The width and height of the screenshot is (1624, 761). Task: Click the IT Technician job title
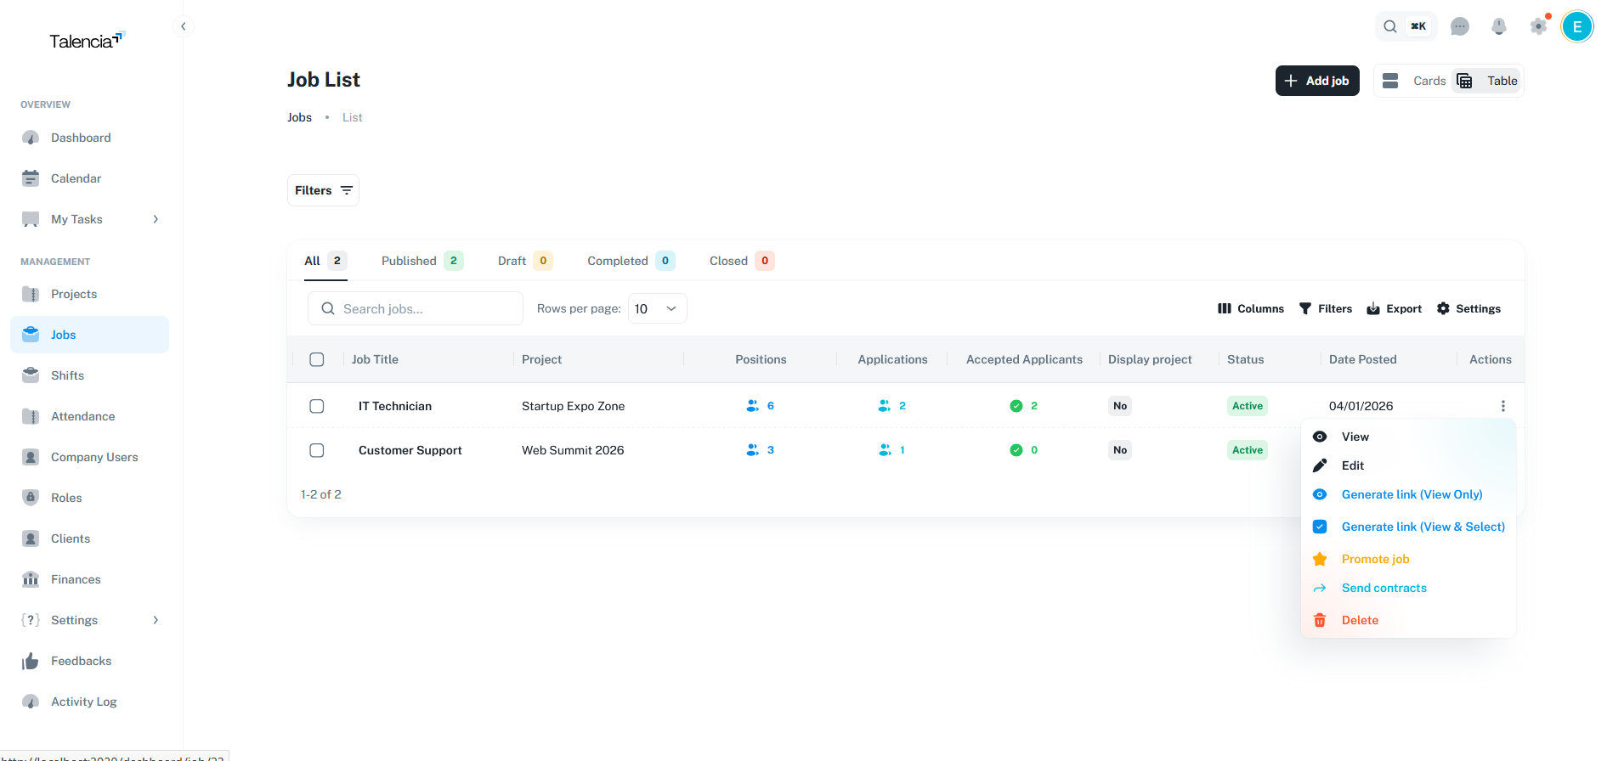pos(395,406)
